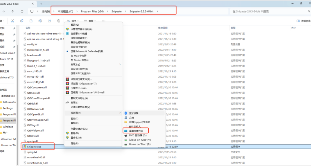
Task: Click the DVD drive icon in submenu
Action: (126, 135)
